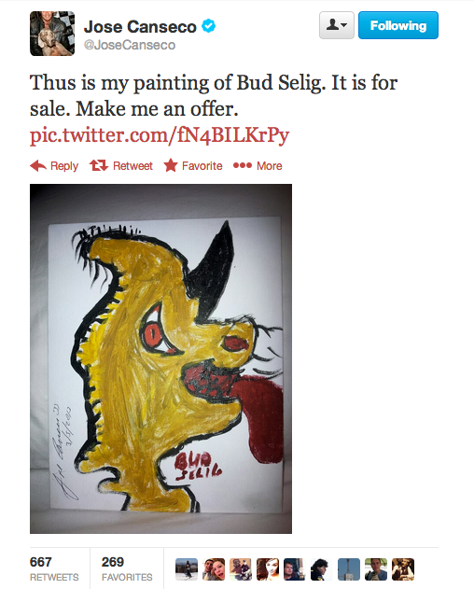Click the Reply text label

pos(64,166)
